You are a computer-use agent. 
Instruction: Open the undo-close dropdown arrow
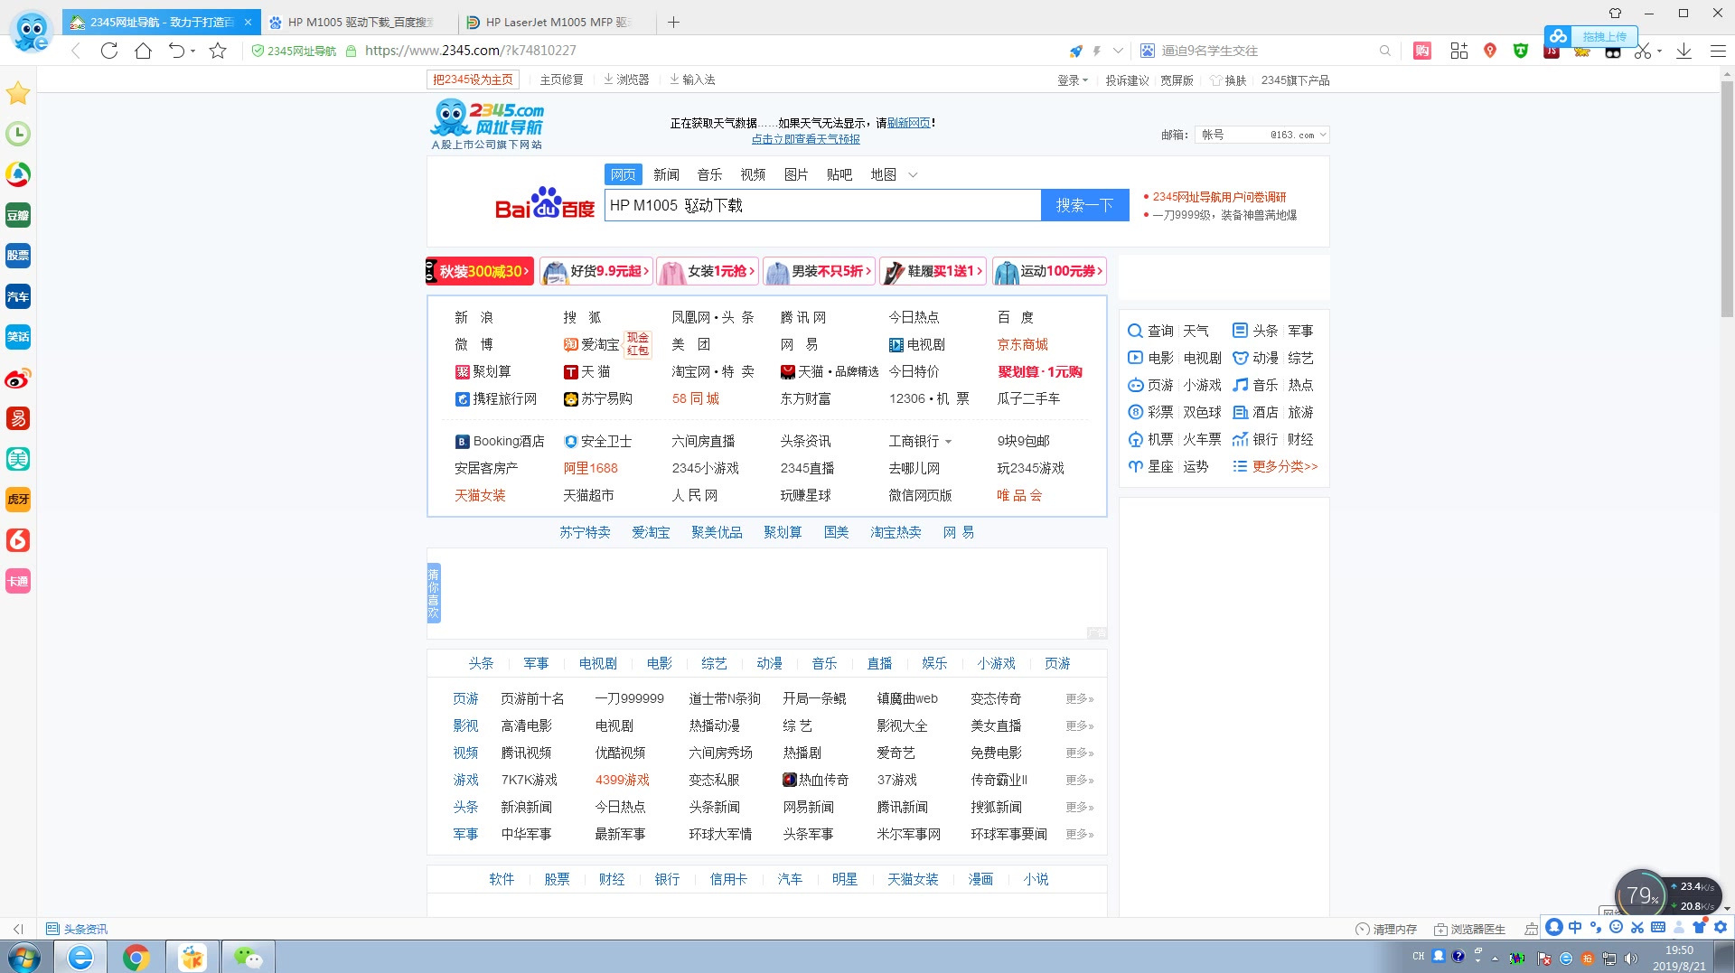click(192, 51)
